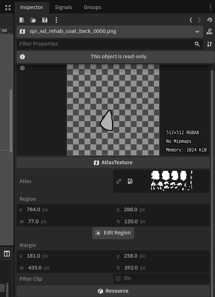
Task: Switch to the Signals tab
Action: (x=63, y=7)
